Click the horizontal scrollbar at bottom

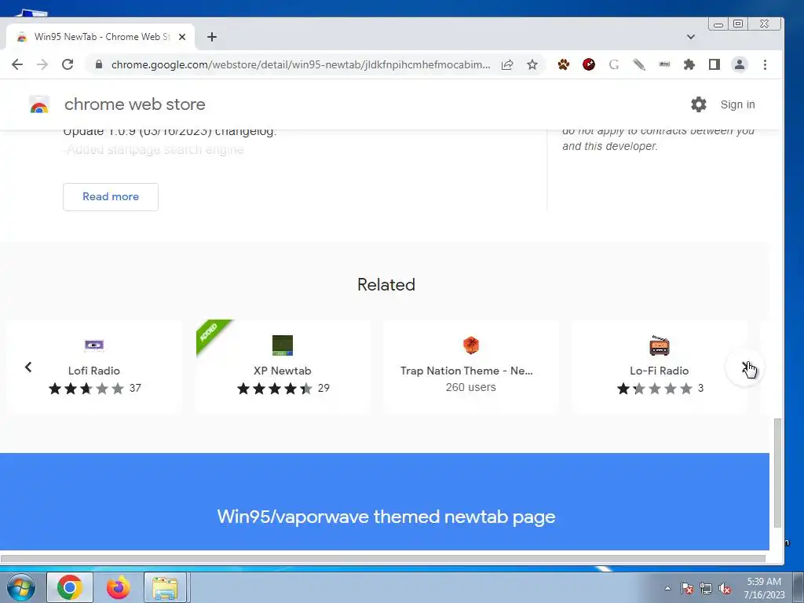pos(383,558)
